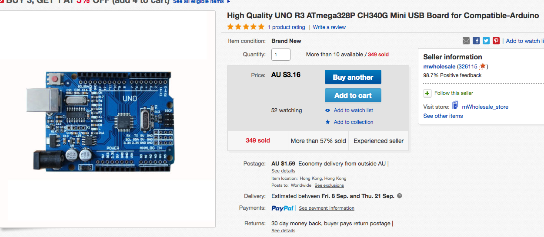Expand See all eligible items arrow
This screenshot has height=237, width=544.
(229, 2)
